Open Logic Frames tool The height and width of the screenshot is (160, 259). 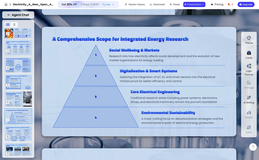pyautogui.click(x=249, y=70)
